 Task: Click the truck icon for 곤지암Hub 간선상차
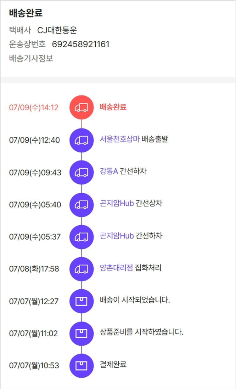(81, 205)
